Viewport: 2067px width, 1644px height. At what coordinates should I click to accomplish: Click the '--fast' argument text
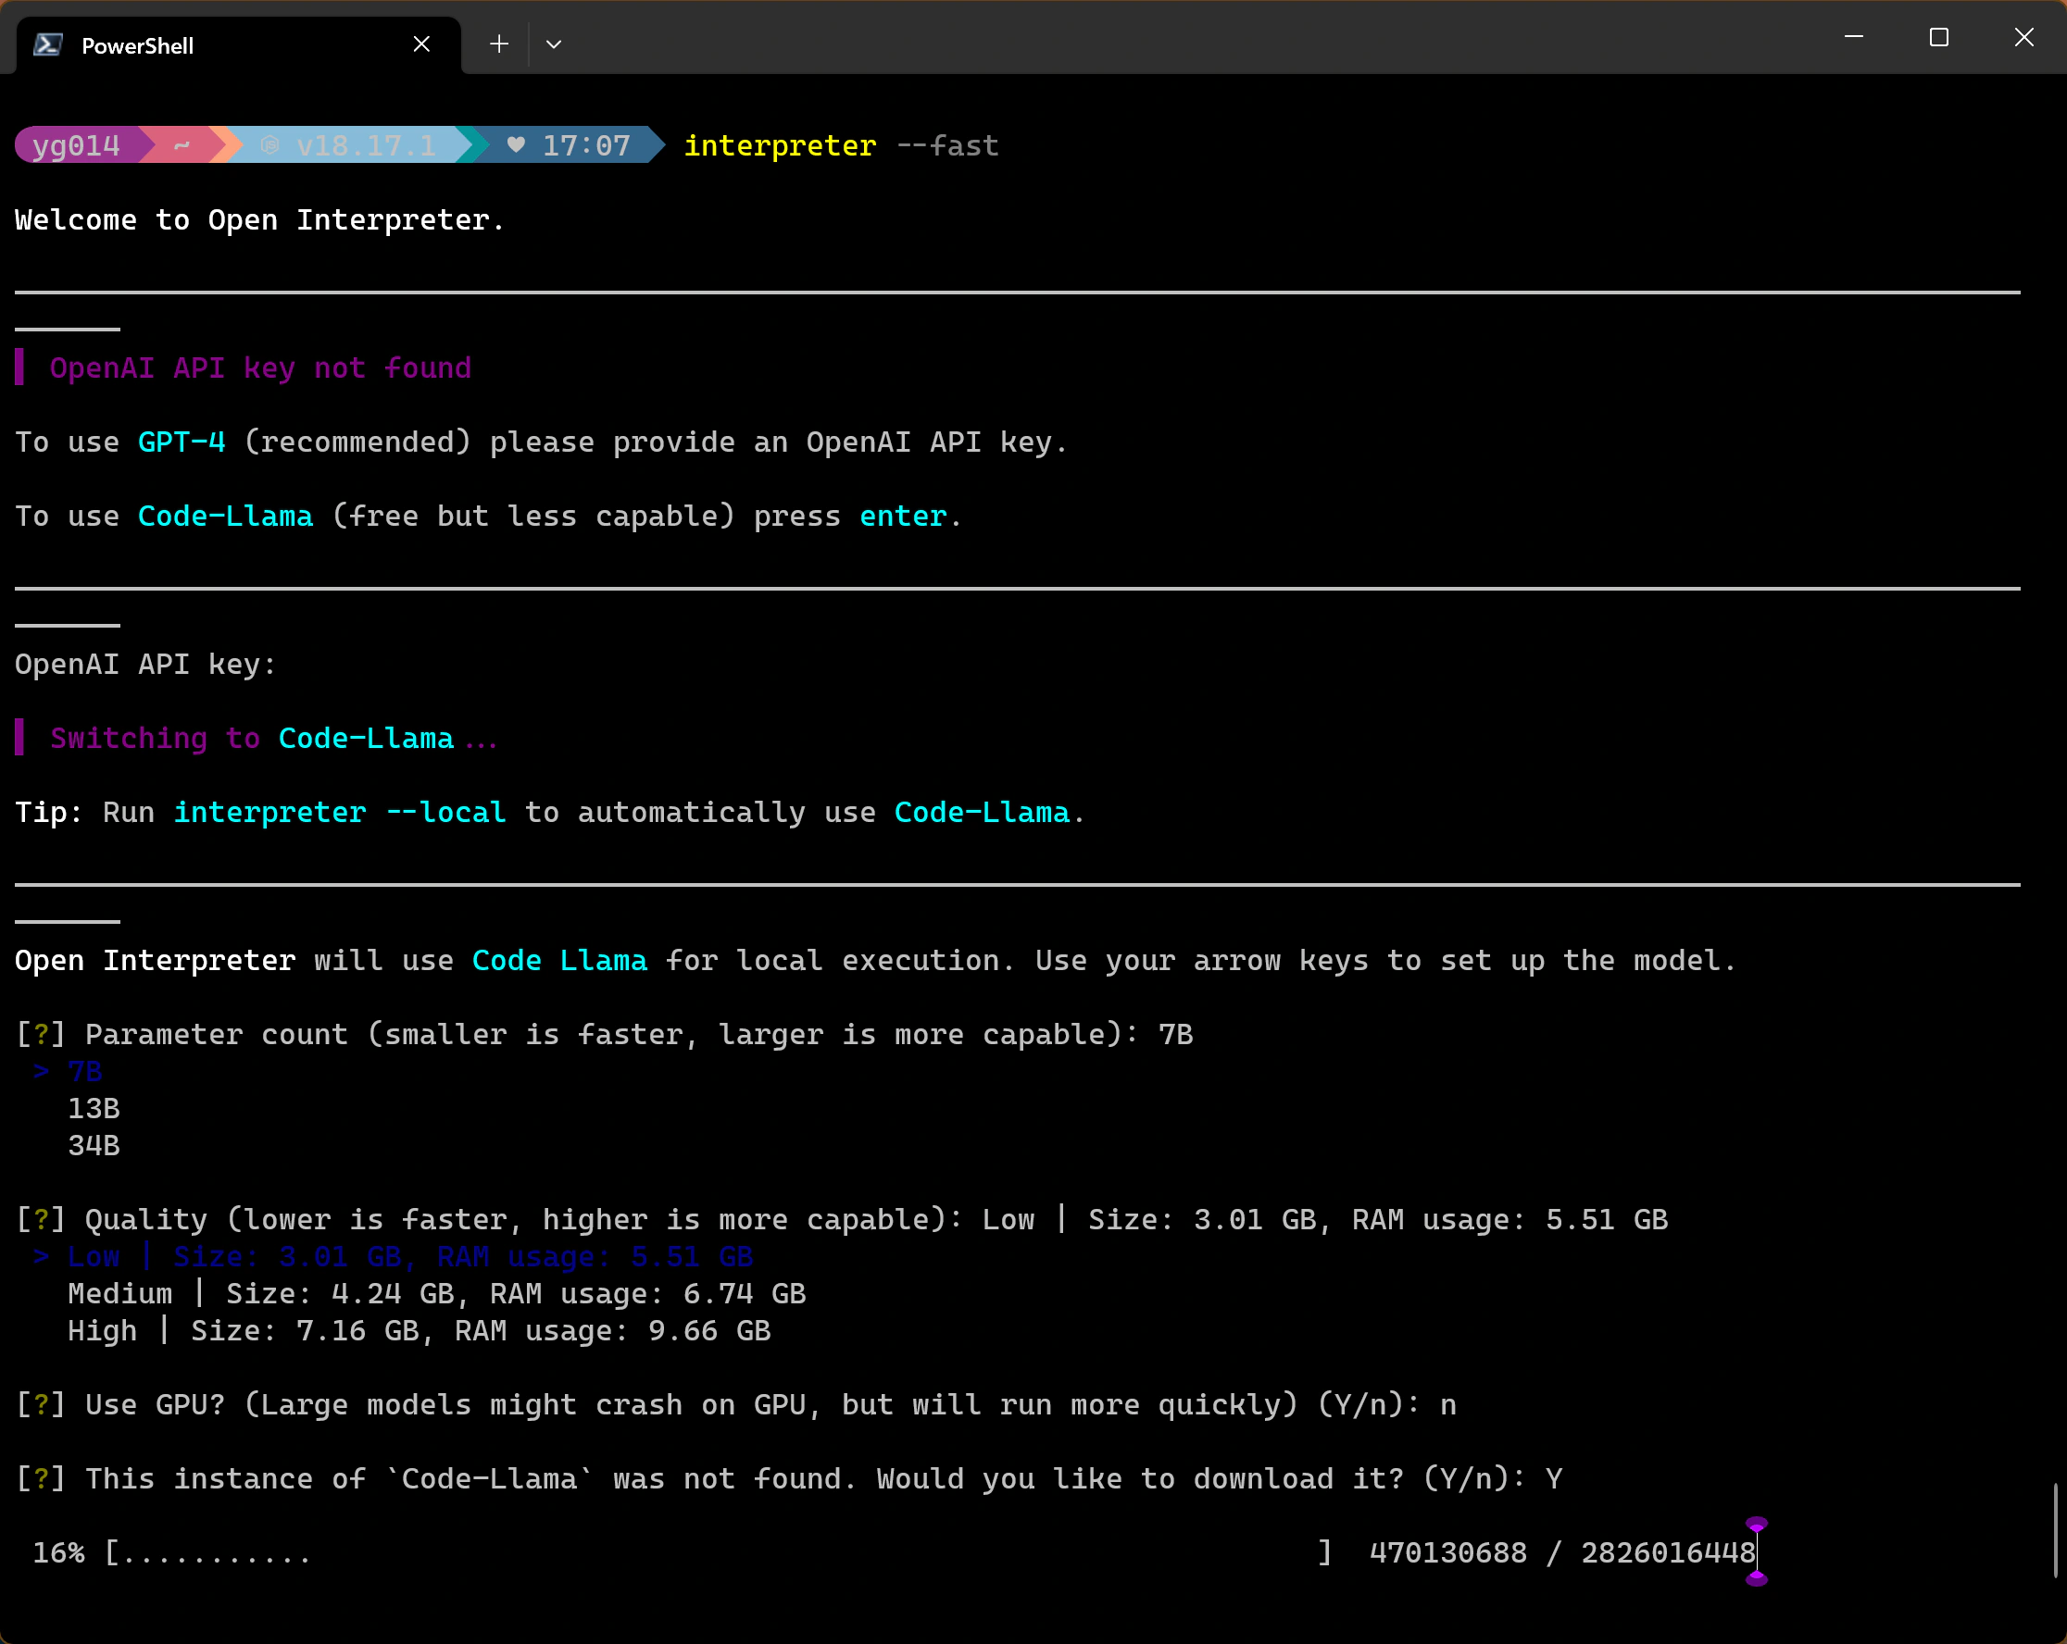947,145
